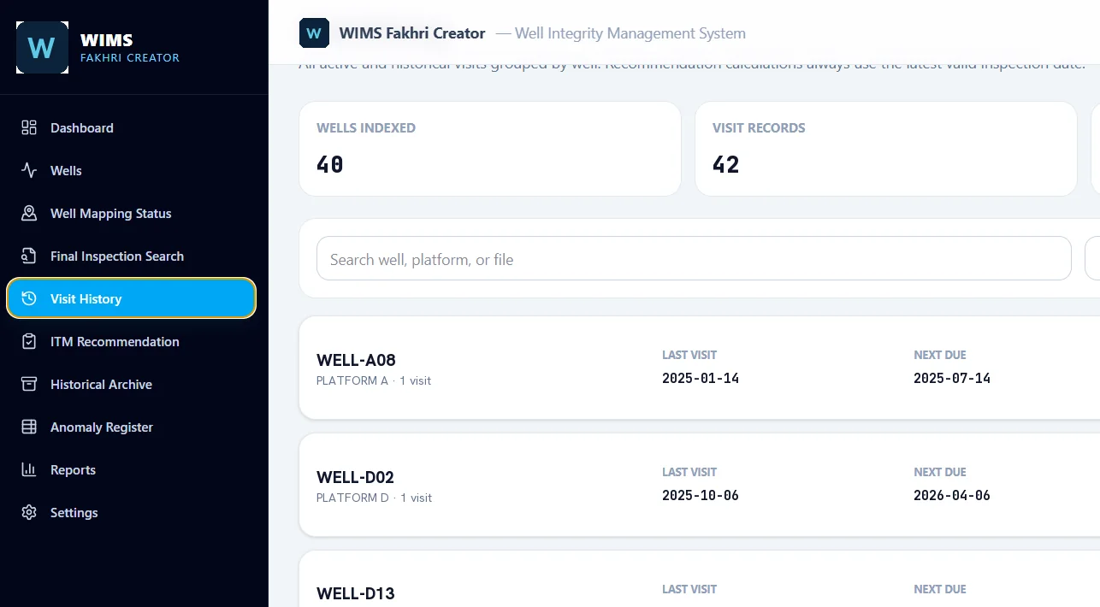Select the Visit History menu item
The height and width of the screenshot is (607, 1100).
click(131, 298)
